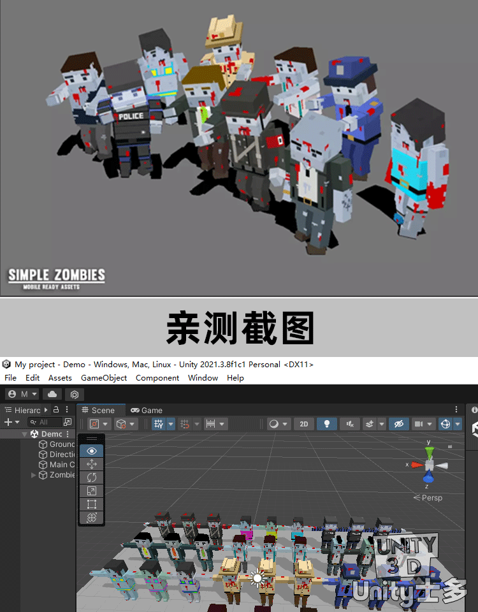Click the green Y axis cone on gizmo
478x612 pixels.
pyautogui.click(x=429, y=453)
